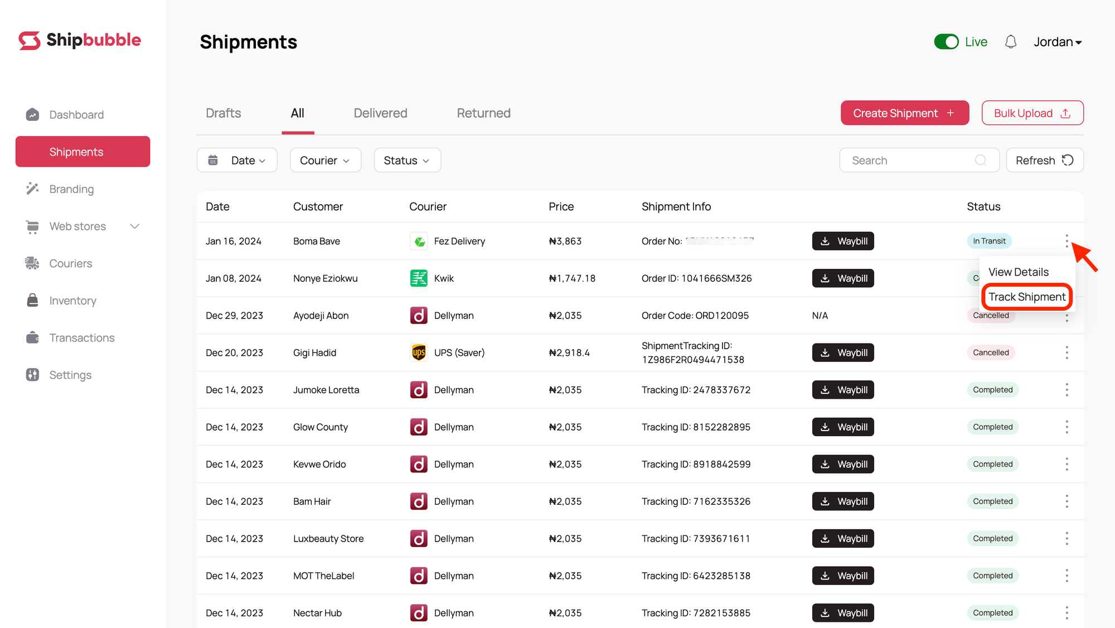Open the Date filter dropdown
This screenshot has height=628, width=1115.
[x=237, y=161]
